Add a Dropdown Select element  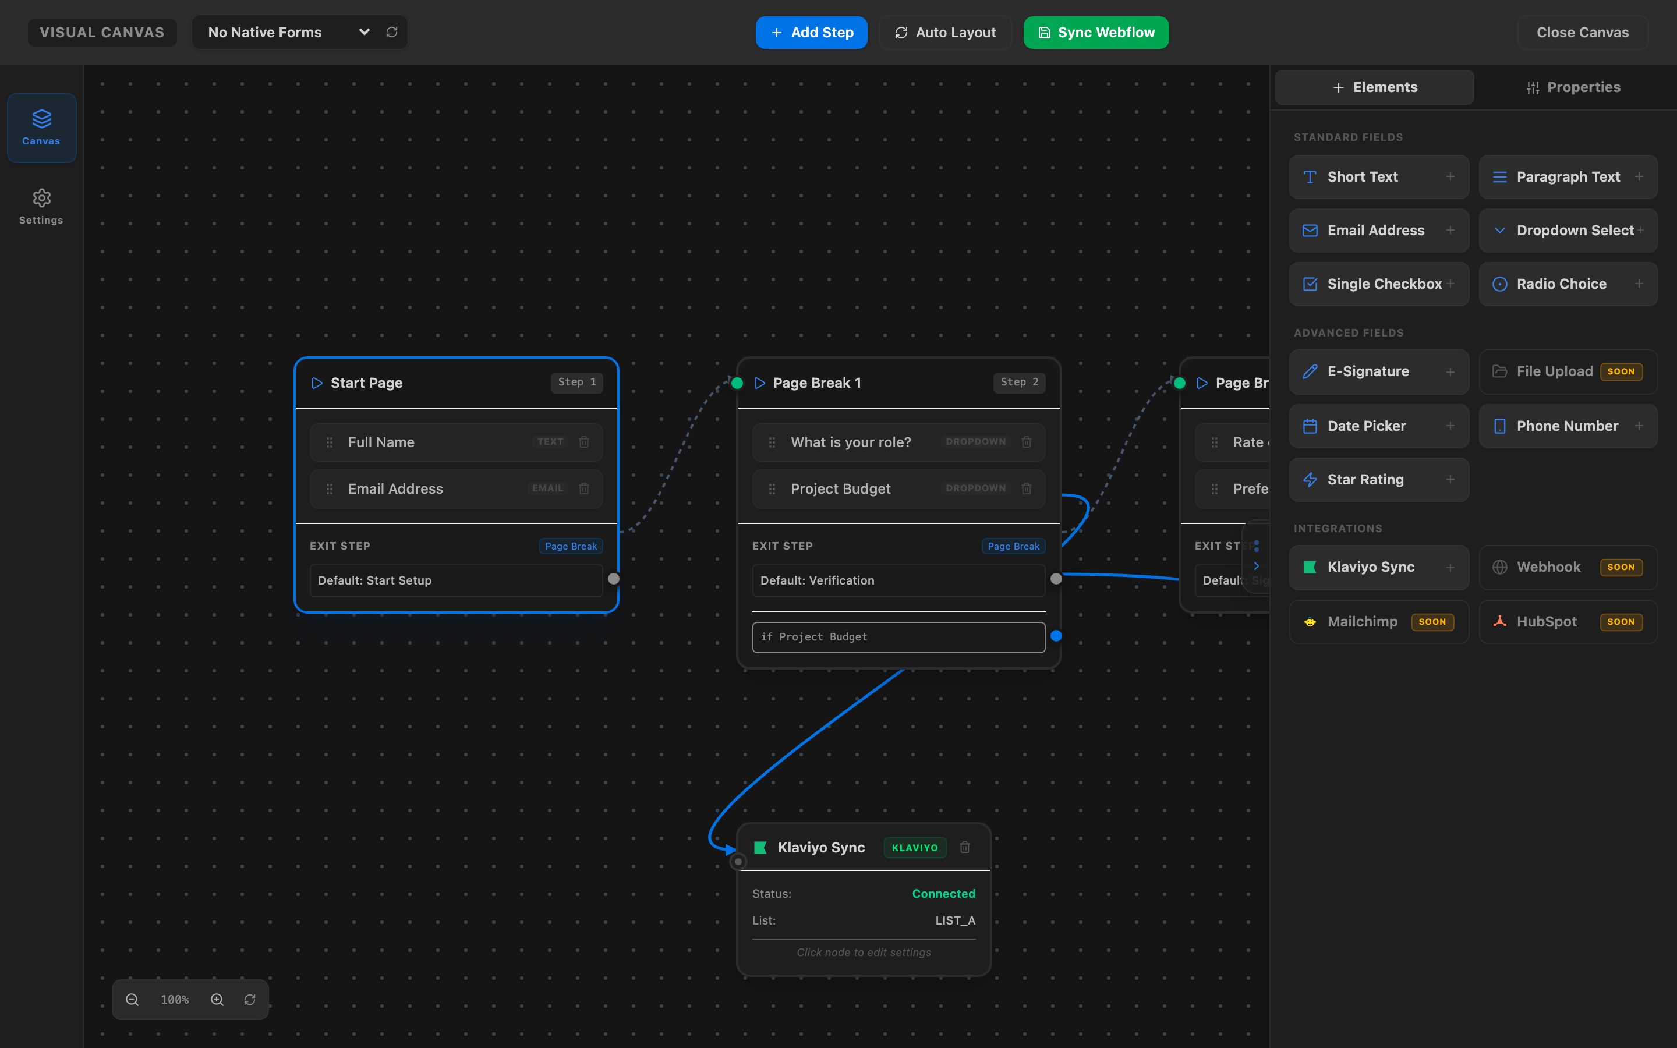pyautogui.click(x=1568, y=230)
